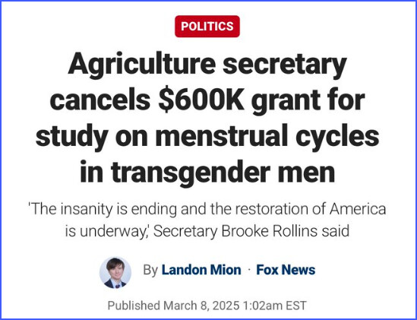Screen dimensions: 417x320
Task: Click the word 'cancels' in headline
Action: [x=100, y=100]
